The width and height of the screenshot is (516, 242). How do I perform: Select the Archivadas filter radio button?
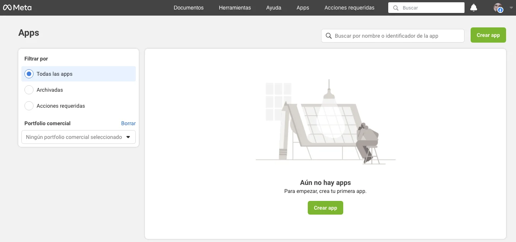coord(29,90)
